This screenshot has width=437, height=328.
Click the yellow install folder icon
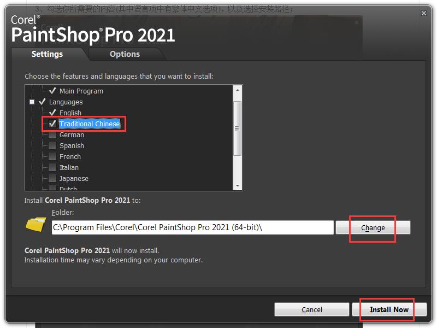36,225
